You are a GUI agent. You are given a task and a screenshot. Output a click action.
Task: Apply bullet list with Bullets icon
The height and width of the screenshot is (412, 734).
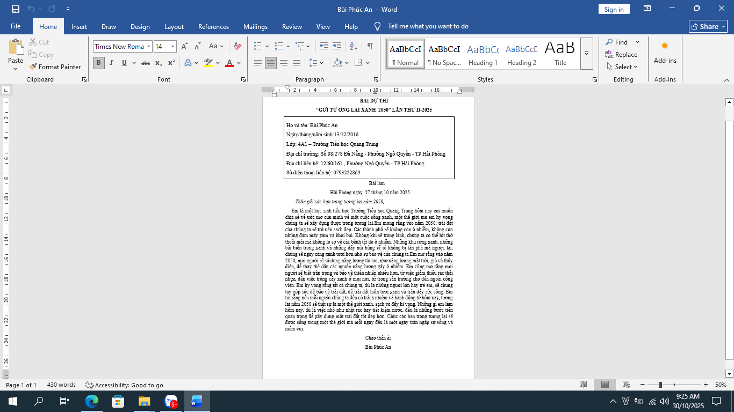258,47
